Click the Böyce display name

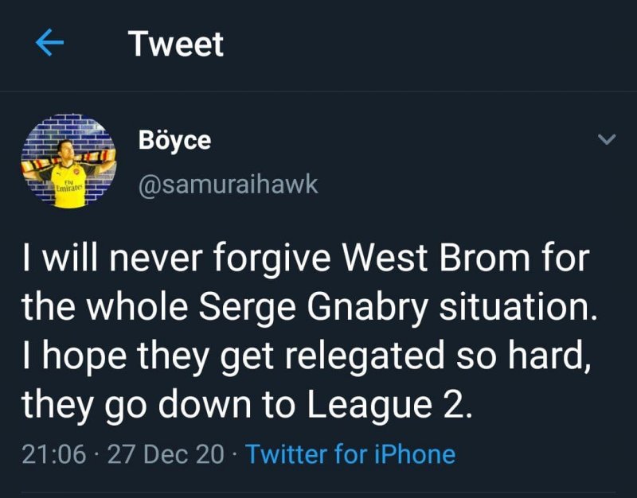[174, 141]
